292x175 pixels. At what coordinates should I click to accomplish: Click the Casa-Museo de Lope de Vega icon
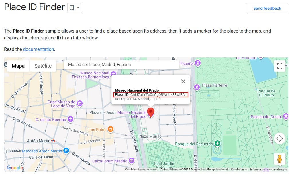click(80, 104)
